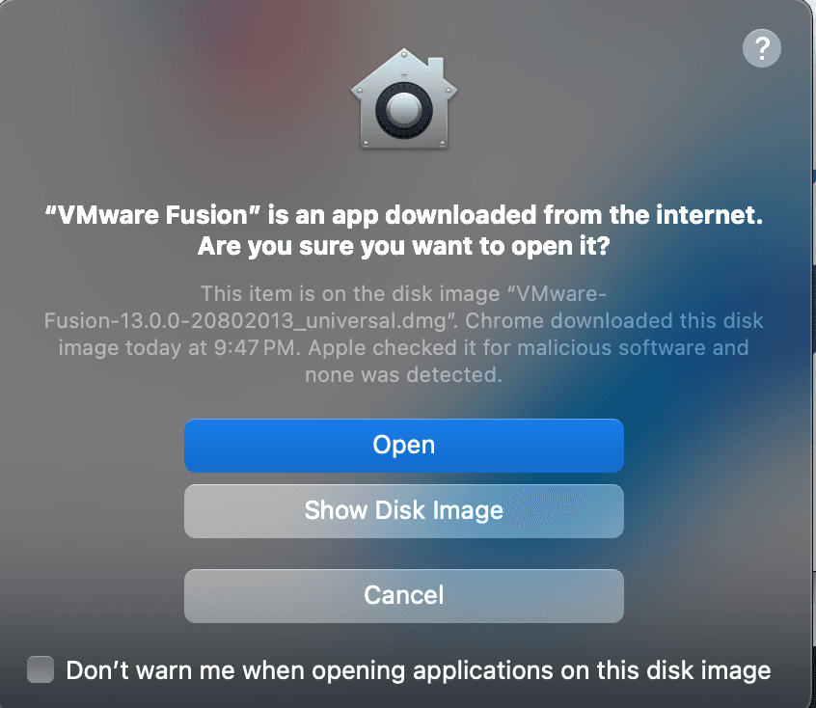The image size is (816, 708).
Task: Click the question mark help button
Action: (761, 48)
